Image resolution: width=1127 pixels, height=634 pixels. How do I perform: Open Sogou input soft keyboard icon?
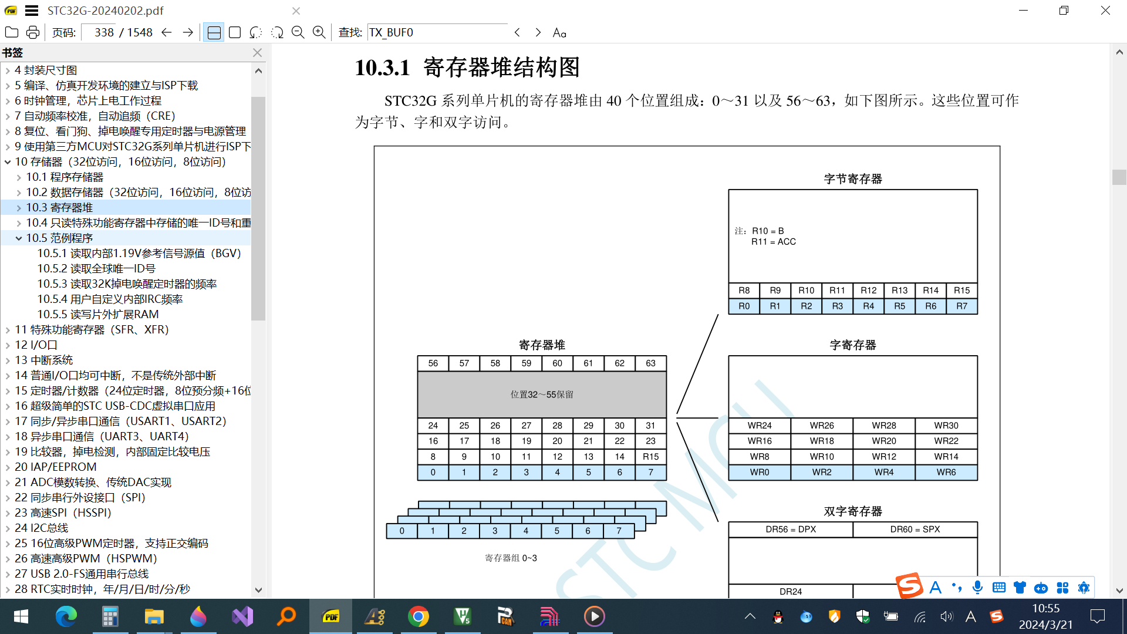click(x=998, y=587)
